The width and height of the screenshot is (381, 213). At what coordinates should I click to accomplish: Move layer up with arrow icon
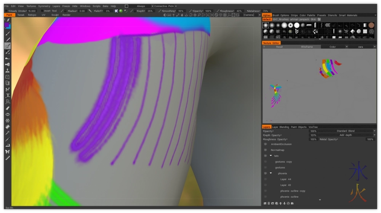click(280, 203)
